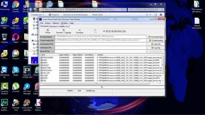Launch Opera browser desktop icon

click(16, 38)
